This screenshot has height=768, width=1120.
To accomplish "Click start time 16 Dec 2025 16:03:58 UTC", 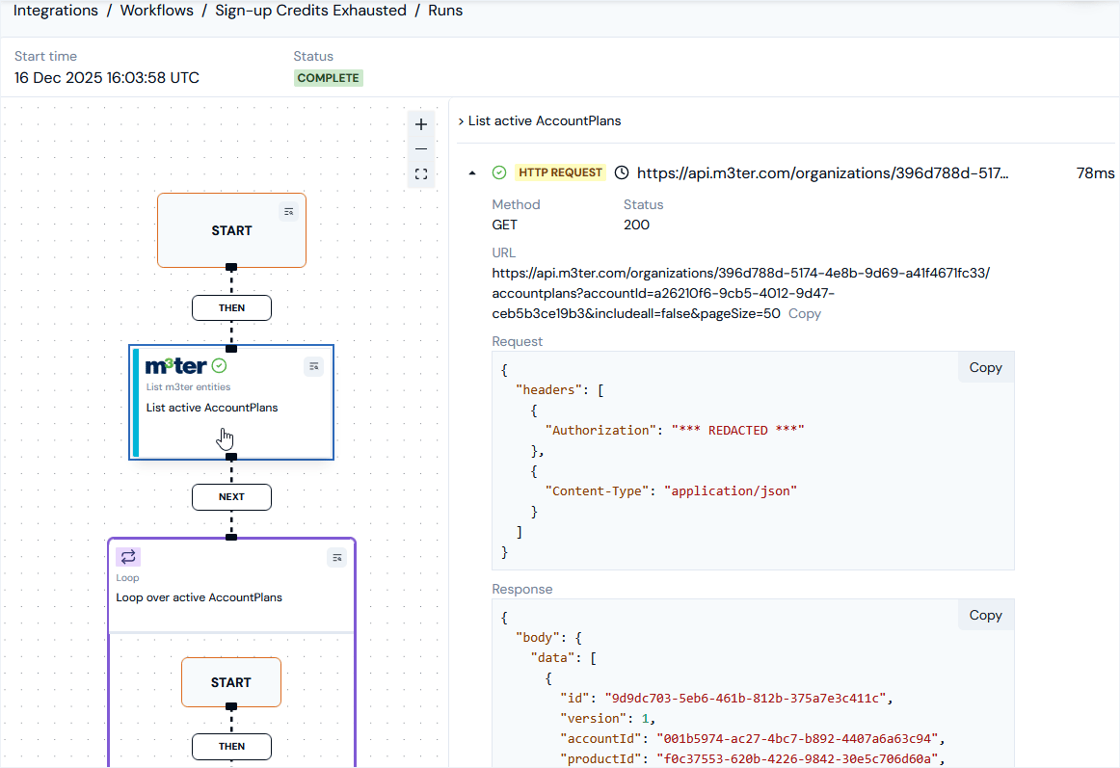I will tap(106, 78).
